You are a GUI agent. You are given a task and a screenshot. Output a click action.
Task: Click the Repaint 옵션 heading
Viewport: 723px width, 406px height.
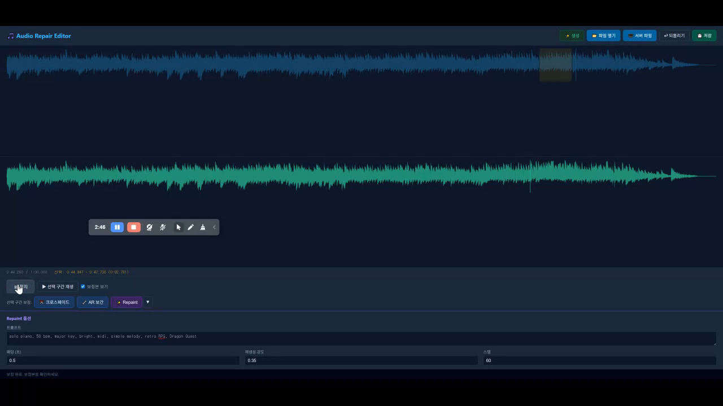[x=19, y=319]
